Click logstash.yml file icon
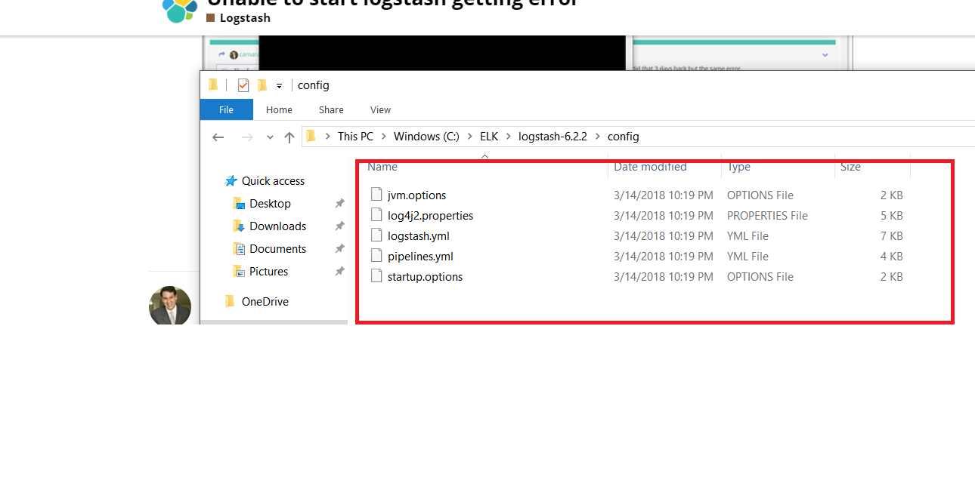 click(376, 235)
